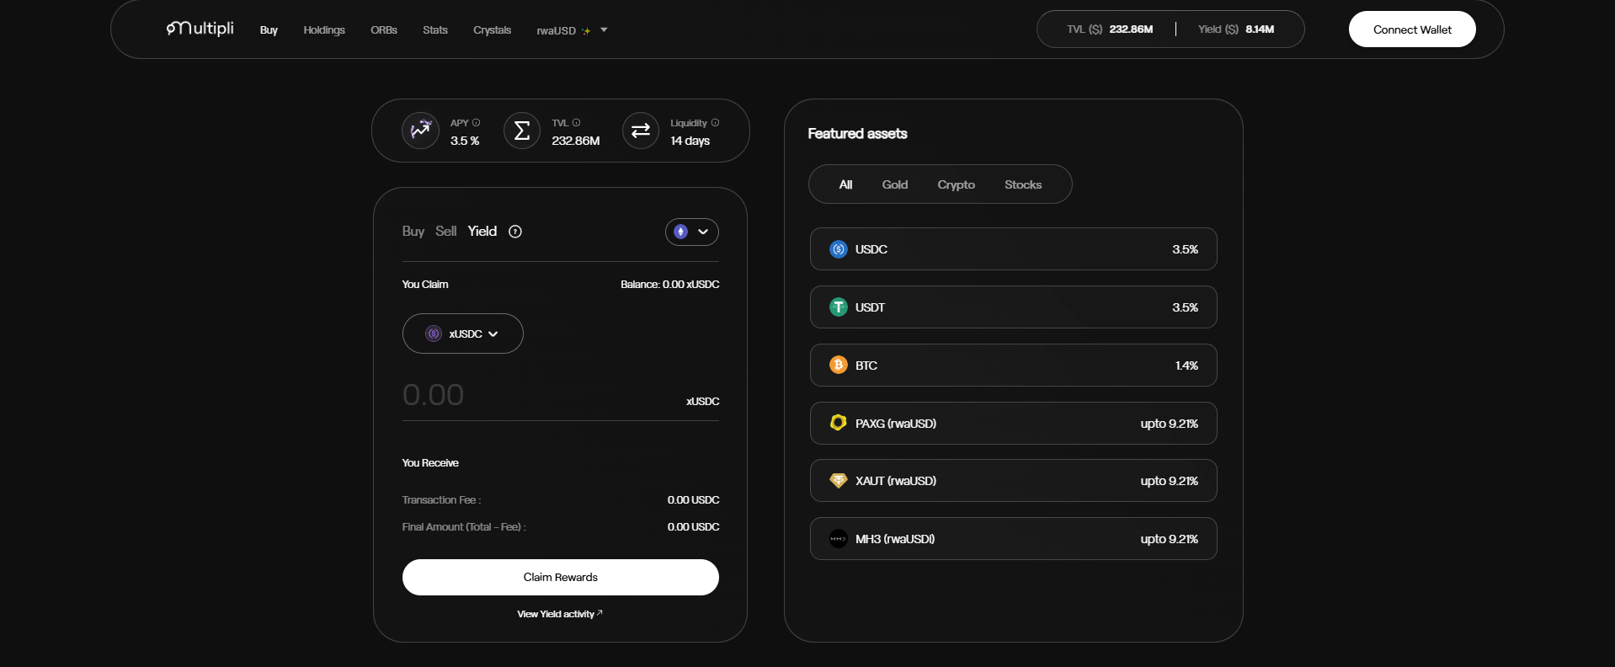Open the Ethereum network selector dropdown
Image resolution: width=1615 pixels, height=667 pixels.
692,232
